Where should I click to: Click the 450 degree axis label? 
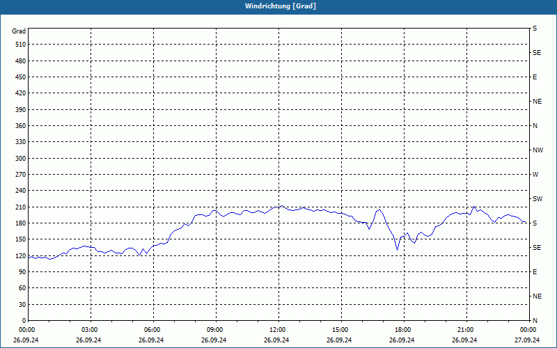click(x=21, y=77)
